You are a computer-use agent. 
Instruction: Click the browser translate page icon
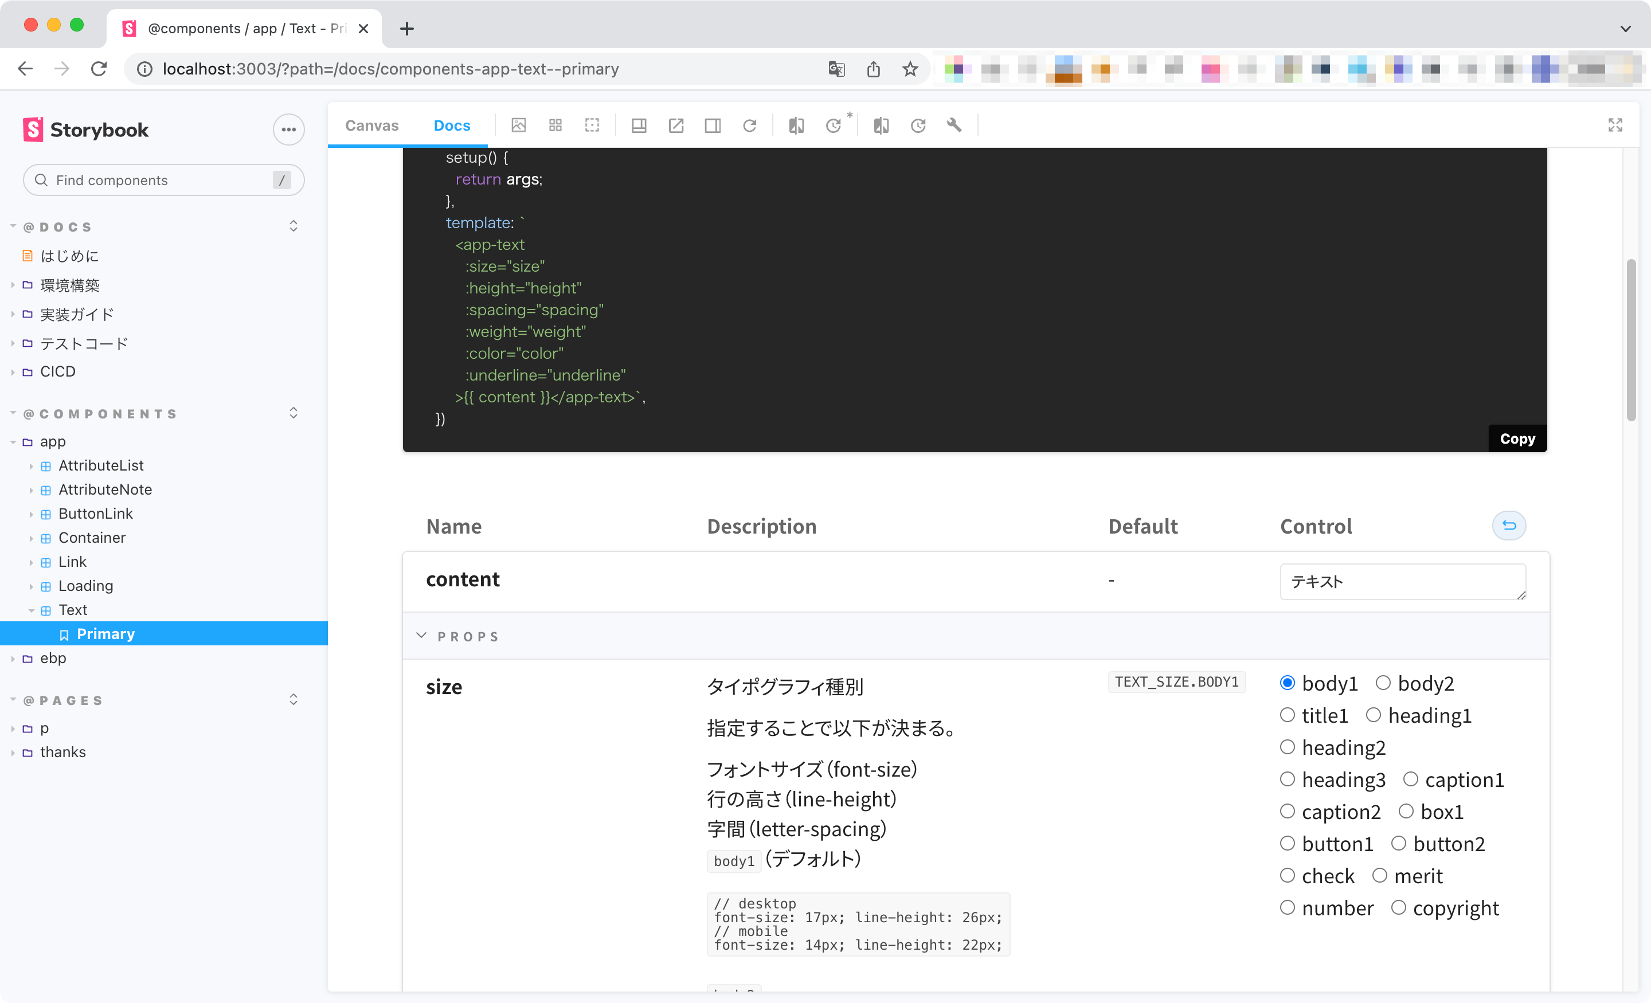pos(836,69)
